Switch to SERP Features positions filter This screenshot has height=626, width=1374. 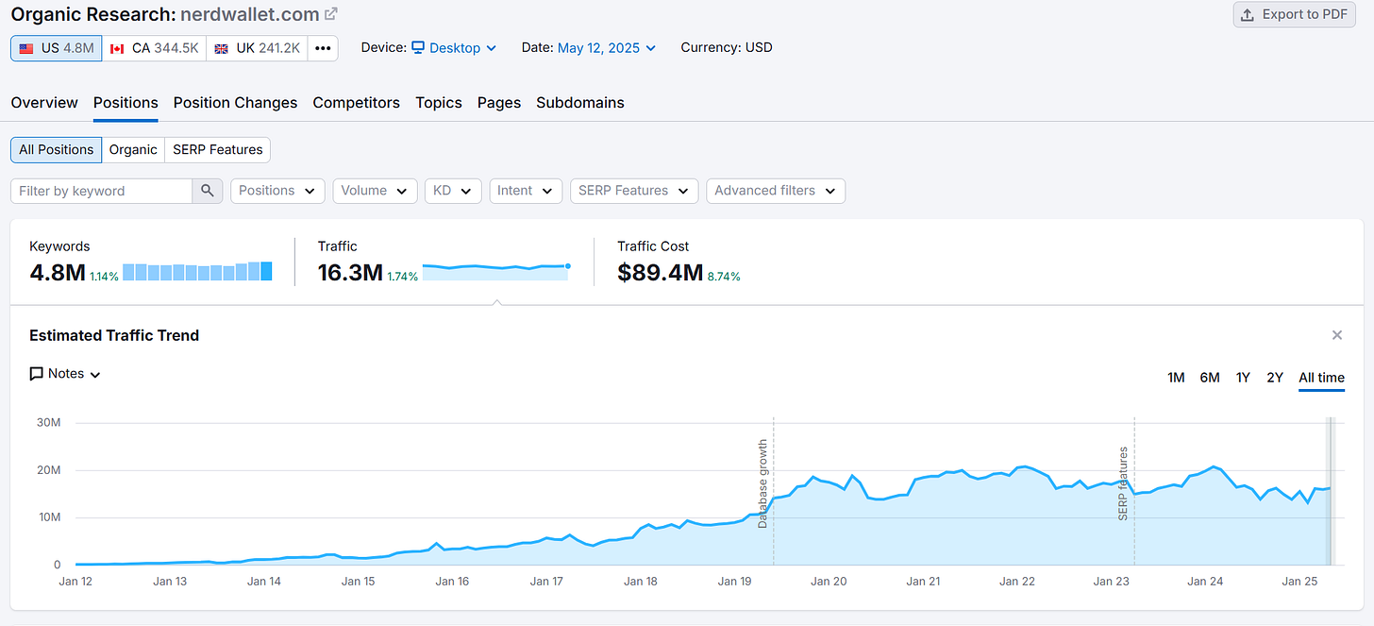click(218, 149)
